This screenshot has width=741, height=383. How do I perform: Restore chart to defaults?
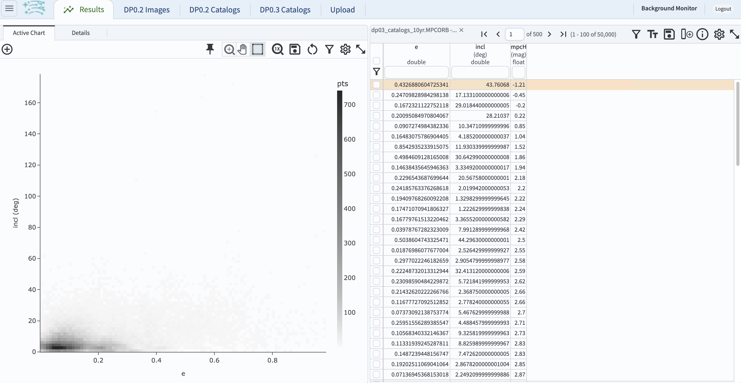click(312, 49)
